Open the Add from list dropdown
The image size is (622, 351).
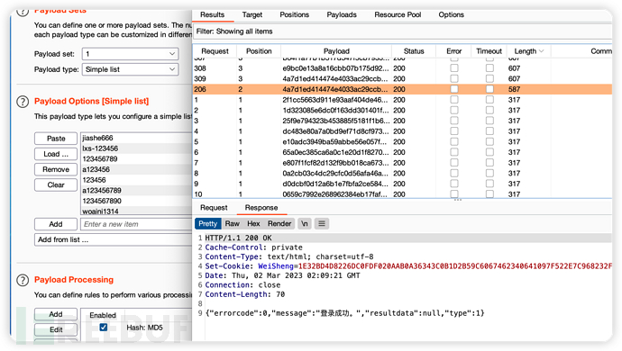pos(113,239)
